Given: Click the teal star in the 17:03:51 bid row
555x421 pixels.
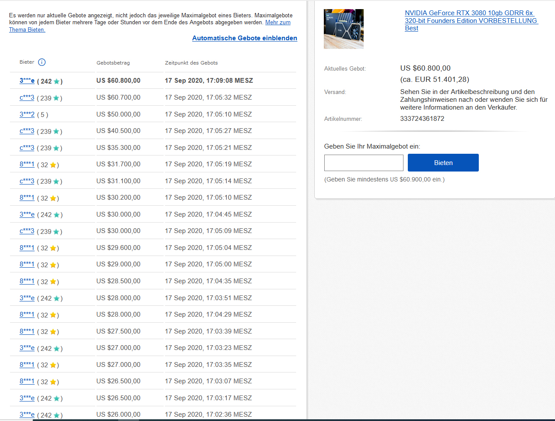Looking at the screenshot, I should click(56, 298).
